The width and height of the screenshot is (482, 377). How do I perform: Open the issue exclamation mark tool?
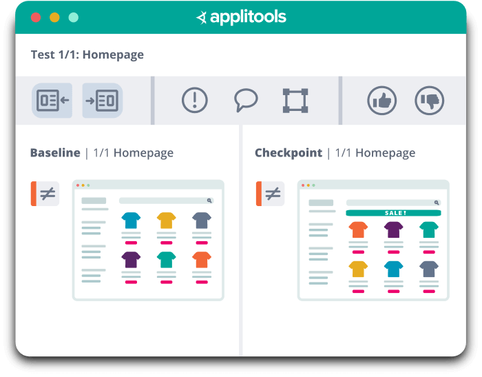pyautogui.click(x=195, y=101)
